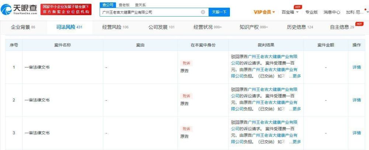The width and height of the screenshot is (369, 150).
Task: Switch to the 经营风险 tab
Action: click(x=115, y=27)
